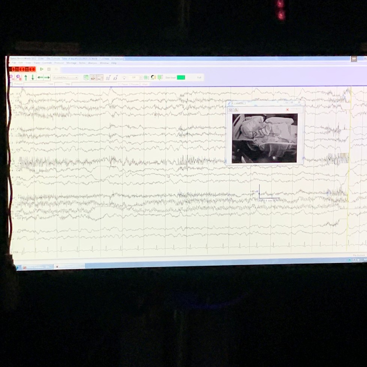Open the Analysis menu
The image size is (367, 367).
92,63
